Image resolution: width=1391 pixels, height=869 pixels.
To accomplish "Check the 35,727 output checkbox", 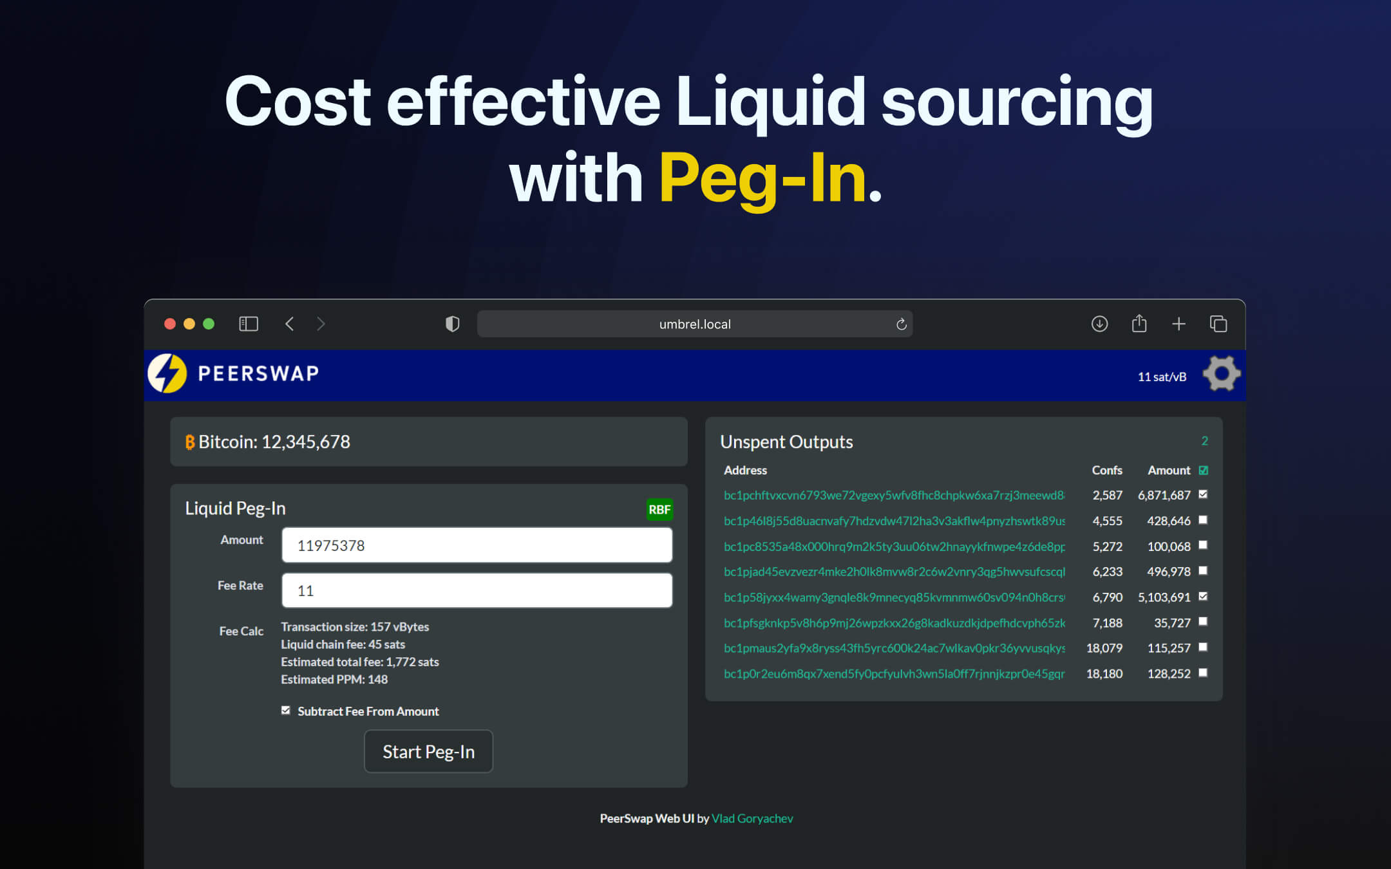I will point(1203,621).
